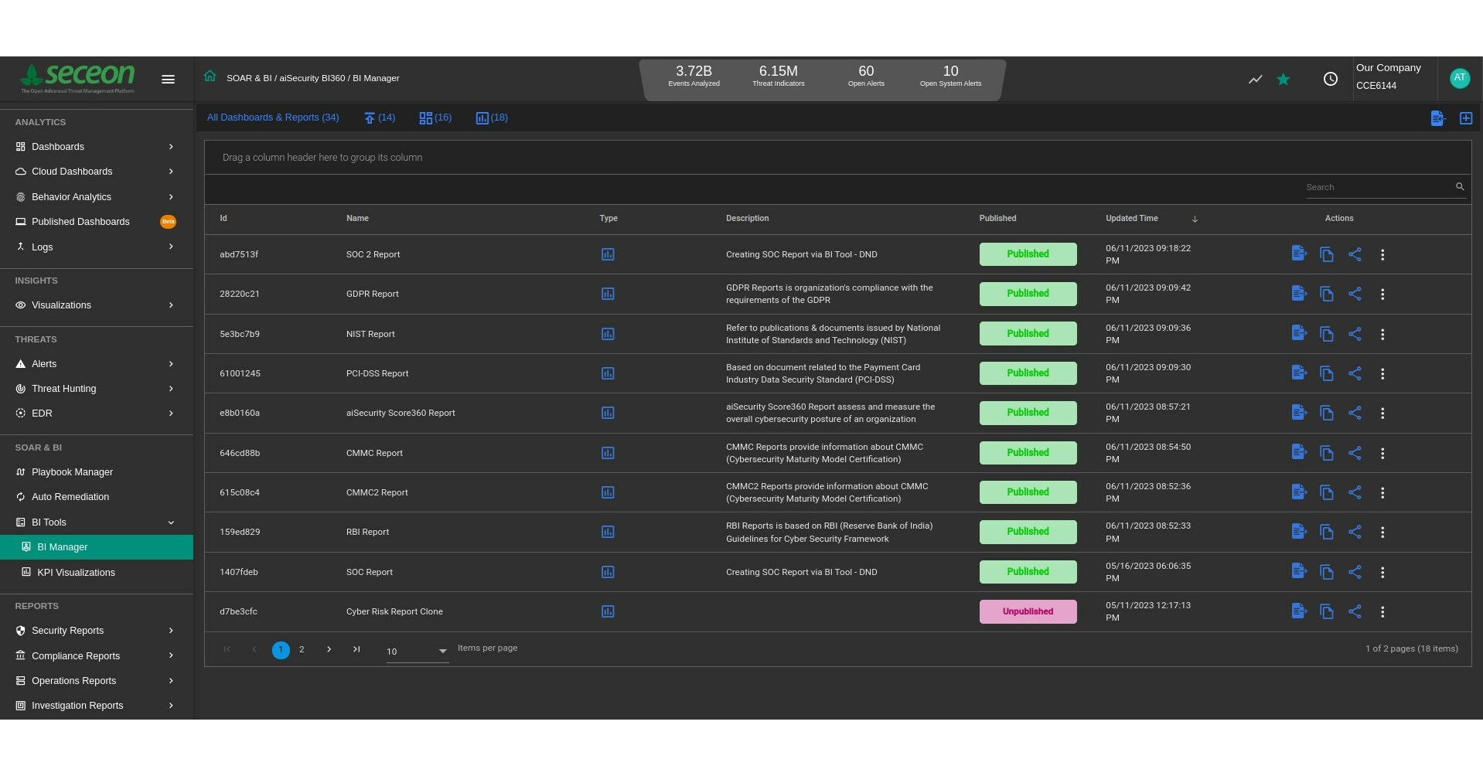
Task: Open Auto Remediation page
Action: 97,497
